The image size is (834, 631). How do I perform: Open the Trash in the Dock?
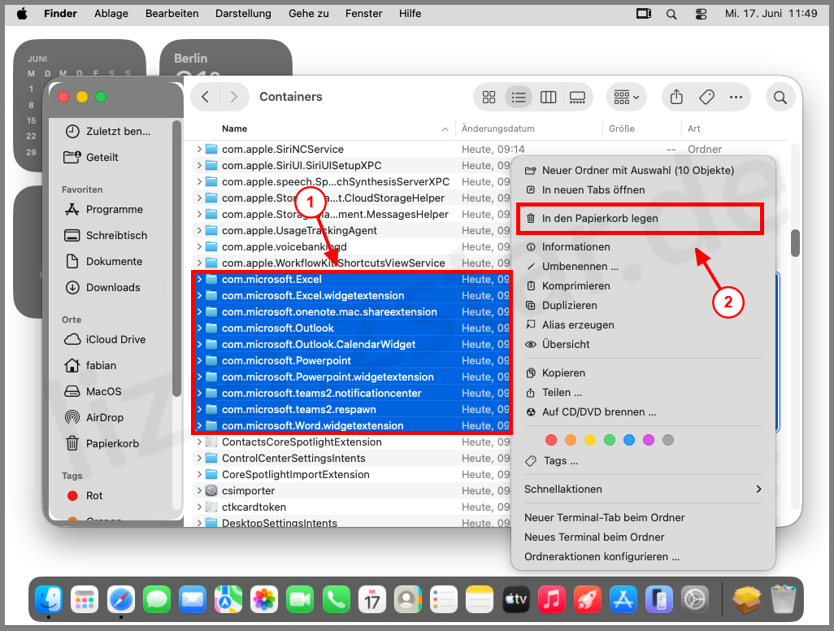coord(783,599)
